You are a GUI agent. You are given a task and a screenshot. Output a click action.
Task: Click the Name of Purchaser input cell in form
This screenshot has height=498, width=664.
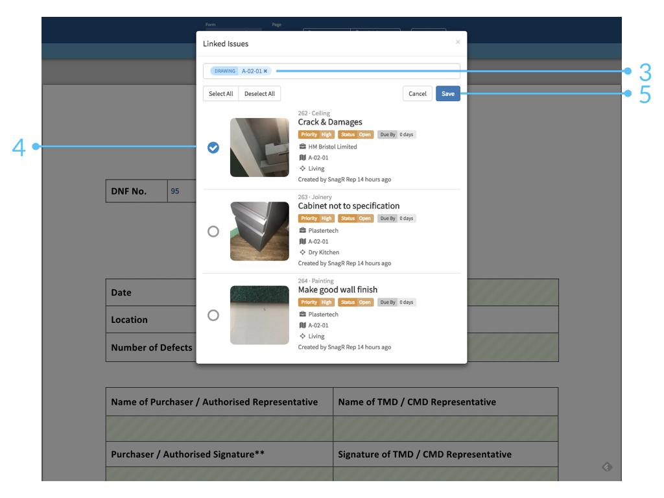(x=219, y=429)
